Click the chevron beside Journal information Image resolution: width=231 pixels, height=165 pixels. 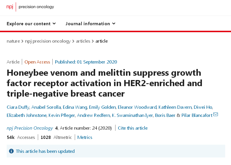tap(114, 23)
